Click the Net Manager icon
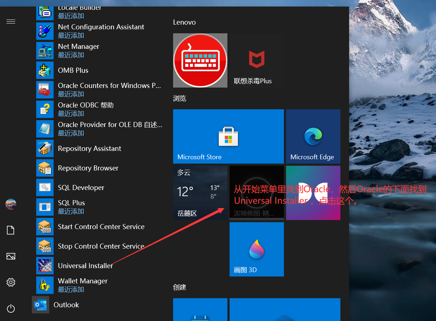Viewport: 436px width, 321px height. click(x=45, y=51)
